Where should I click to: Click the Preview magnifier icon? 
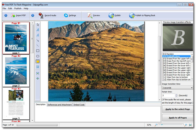click(90, 15)
